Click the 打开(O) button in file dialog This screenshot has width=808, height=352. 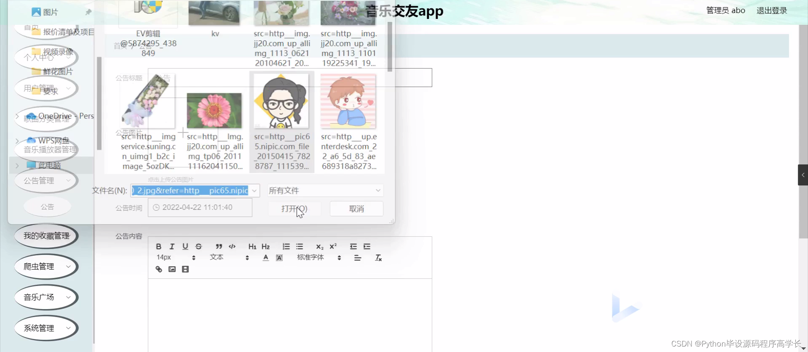[x=294, y=209]
